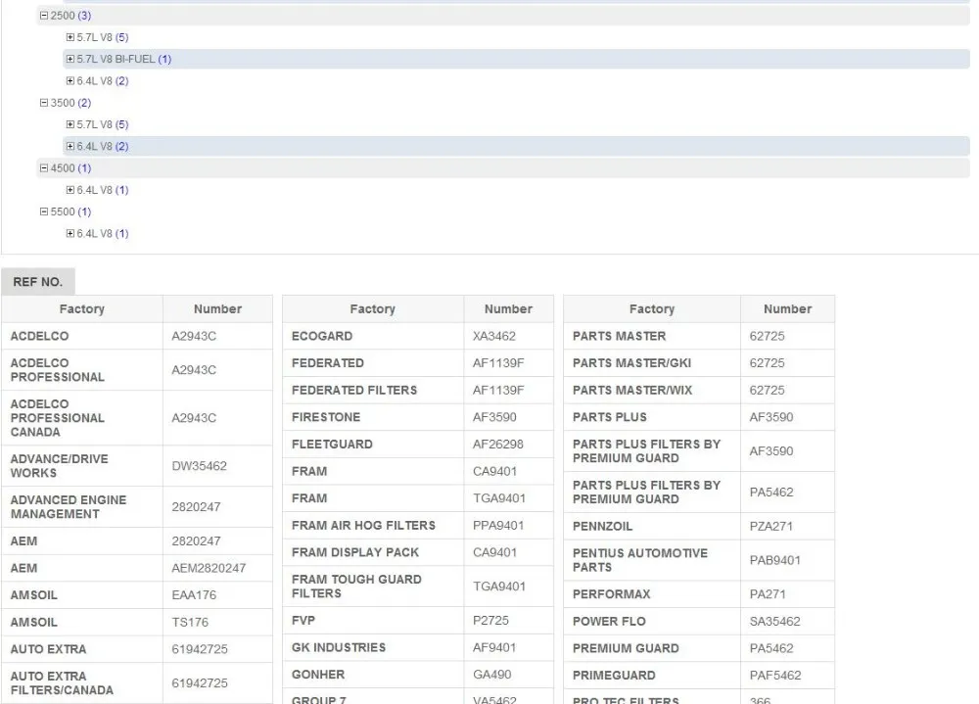The image size is (979, 704).
Task: Select the FLEETGUARD factory cell
Action: (x=373, y=445)
